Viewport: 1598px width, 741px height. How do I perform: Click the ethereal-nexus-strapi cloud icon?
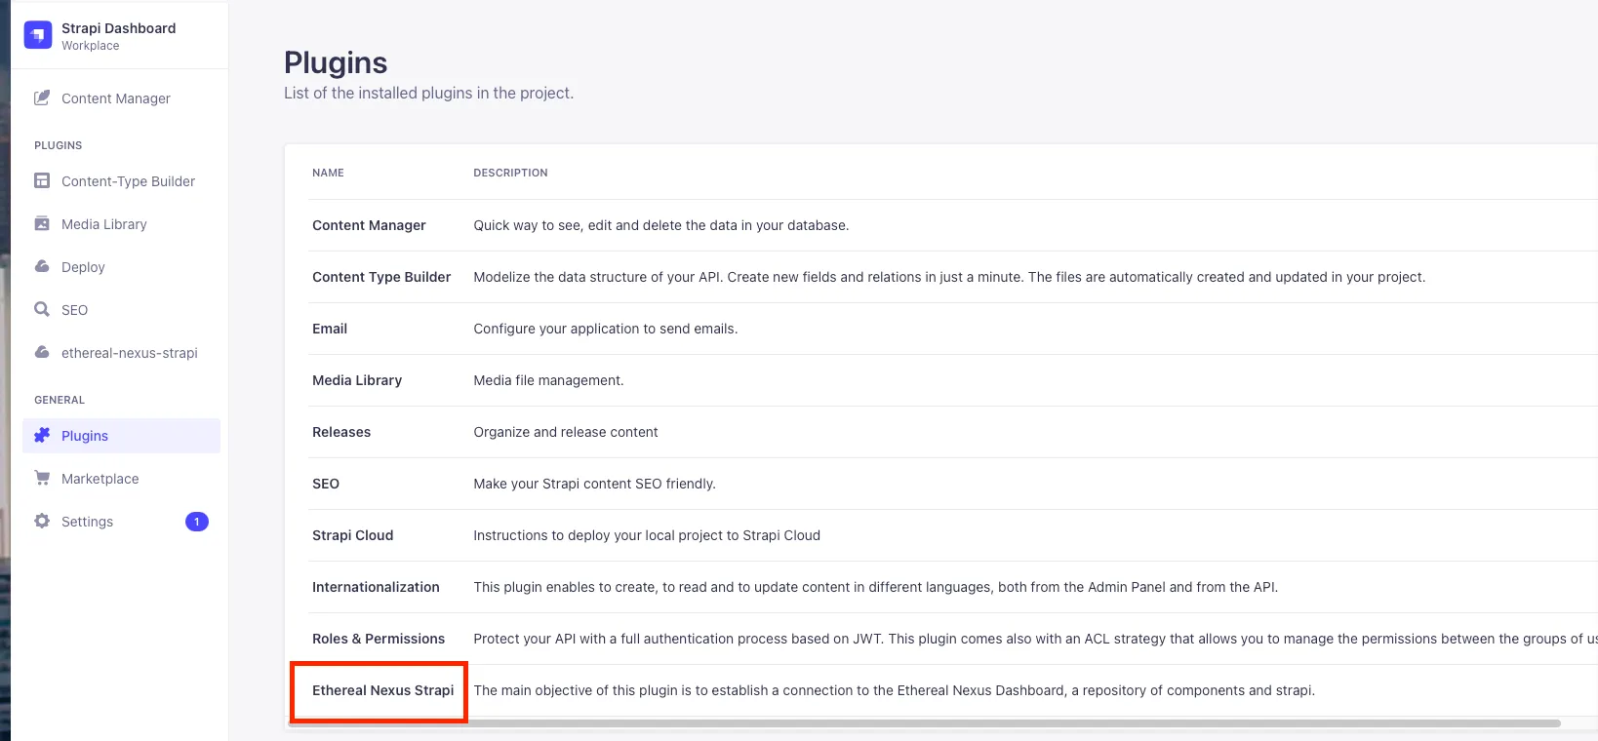pos(42,353)
